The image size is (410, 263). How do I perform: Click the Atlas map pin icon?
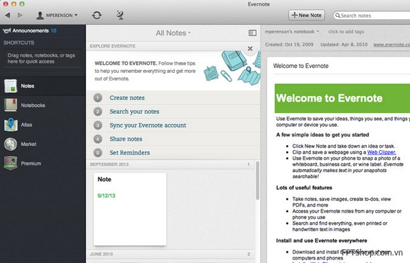pyautogui.click(x=11, y=125)
